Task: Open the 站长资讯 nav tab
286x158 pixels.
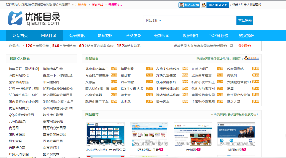Action: coord(77,36)
